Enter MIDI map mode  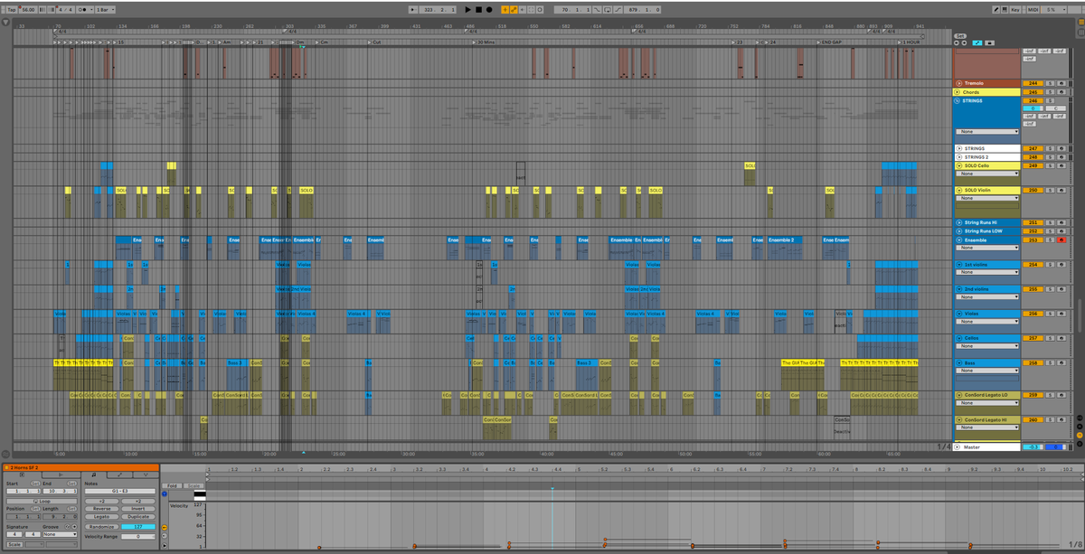pos(1033,9)
